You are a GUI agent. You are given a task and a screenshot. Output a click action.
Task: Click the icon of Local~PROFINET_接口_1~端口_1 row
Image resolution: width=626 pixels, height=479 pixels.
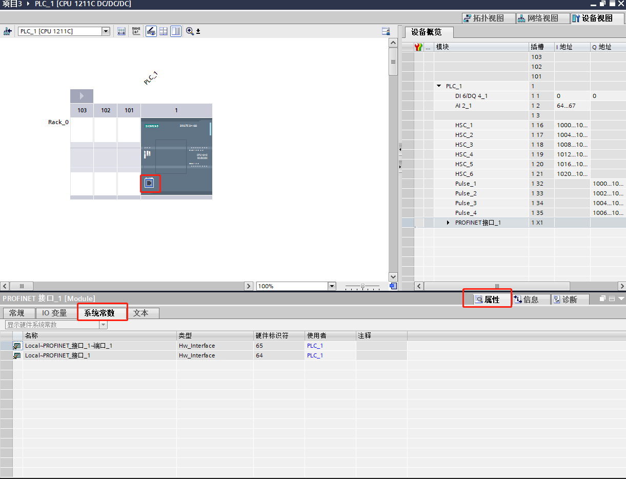point(17,346)
